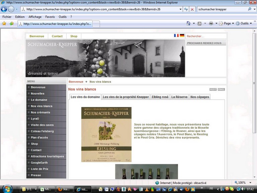This screenshot has width=257, height=193.
Task: Click the red X stop loading icon
Action: [192, 9]
